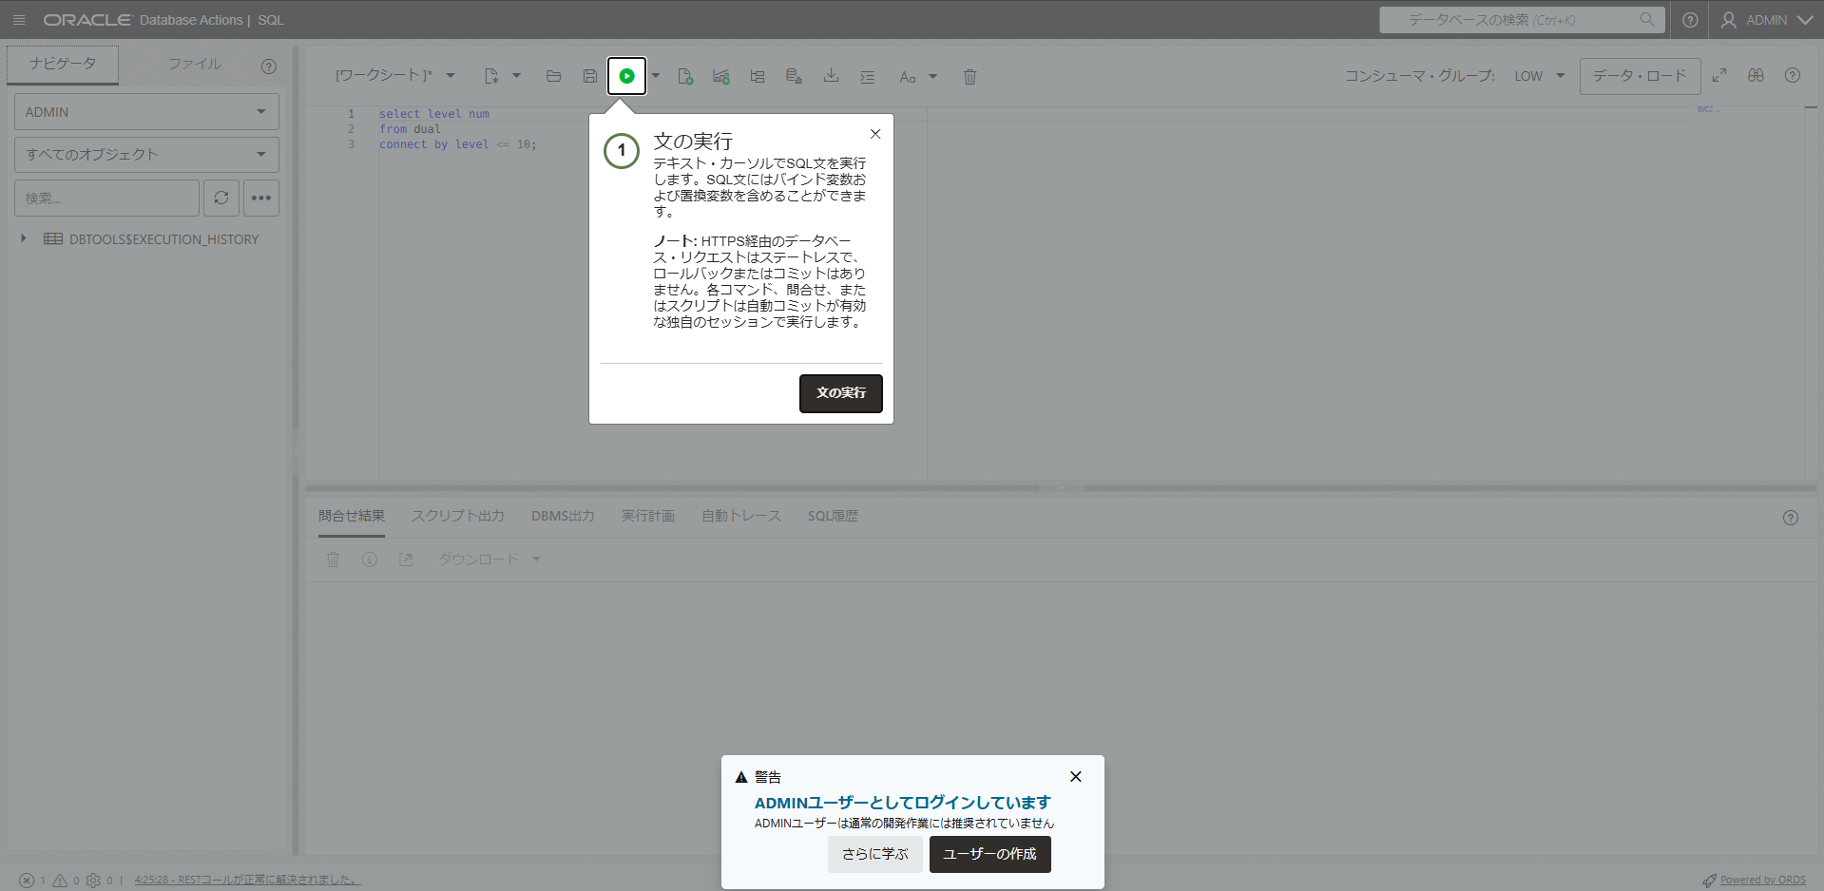Expand the DBTOOLS$EXECUTION_HISTORY table node
Viewport: 1824px width, 891px height.
click(24, 238)
